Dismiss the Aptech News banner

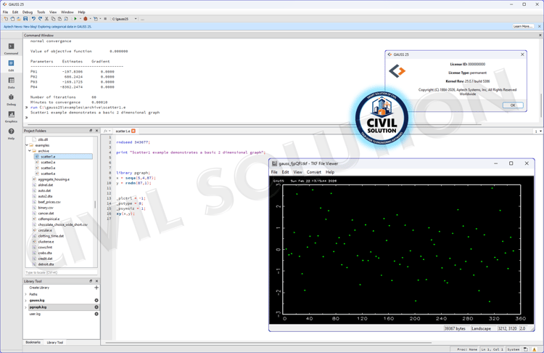(540, 26)
